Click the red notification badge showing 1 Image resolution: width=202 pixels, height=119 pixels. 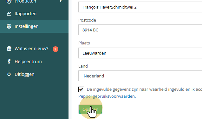55,49
